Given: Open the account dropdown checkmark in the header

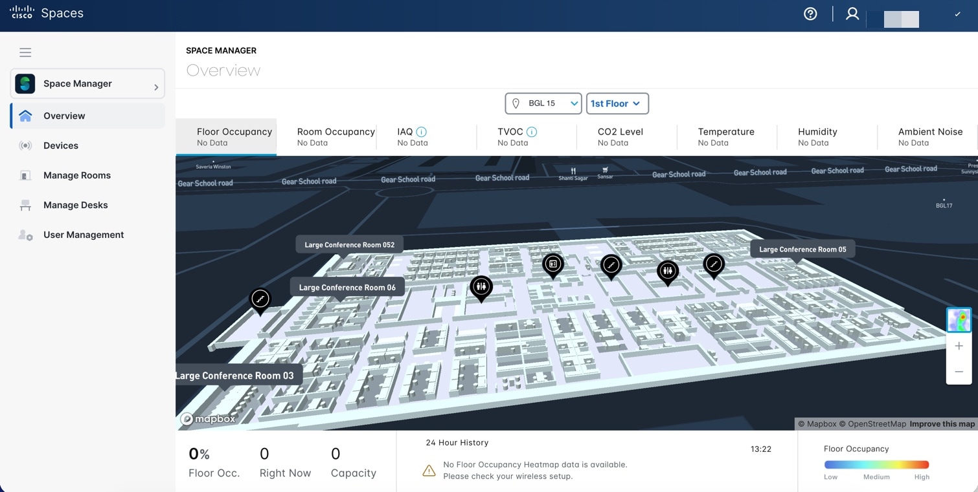Looking at the screenshot, I should click(x=957, y=14).
